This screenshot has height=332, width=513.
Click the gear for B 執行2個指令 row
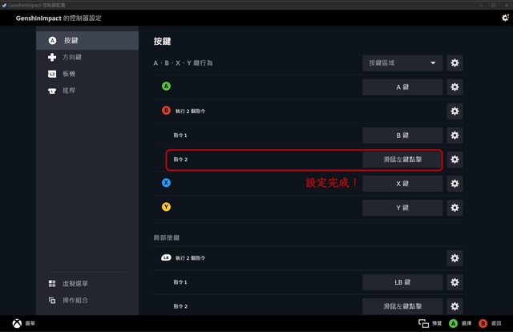pos(454,111)
